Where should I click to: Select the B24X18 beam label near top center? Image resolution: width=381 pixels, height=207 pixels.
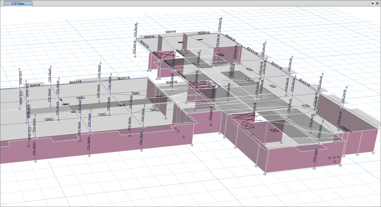tap(203, 33)
